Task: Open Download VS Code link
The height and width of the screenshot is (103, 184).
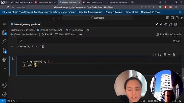Action: click(x=150, y=12)
